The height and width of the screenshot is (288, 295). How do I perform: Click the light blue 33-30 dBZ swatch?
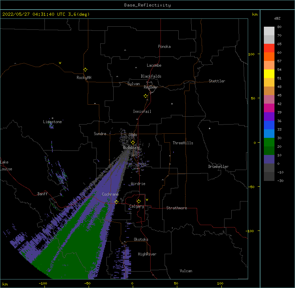click(x=269, y=134)
